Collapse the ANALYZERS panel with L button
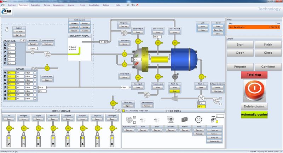This screenshot has height=153, width=283. [x=21, y=41]
